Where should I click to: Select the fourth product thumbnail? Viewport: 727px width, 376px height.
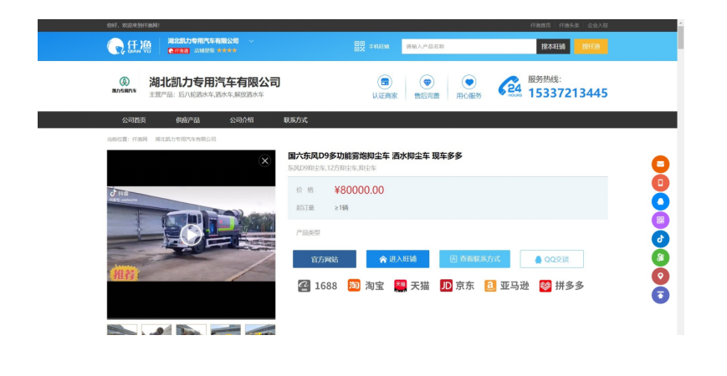click(225, 330)
